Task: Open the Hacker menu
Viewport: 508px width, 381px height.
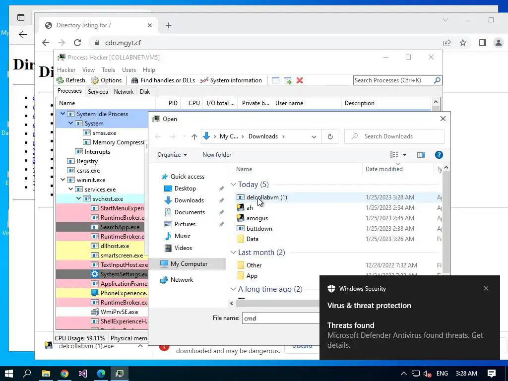Action: pos(66,70)
